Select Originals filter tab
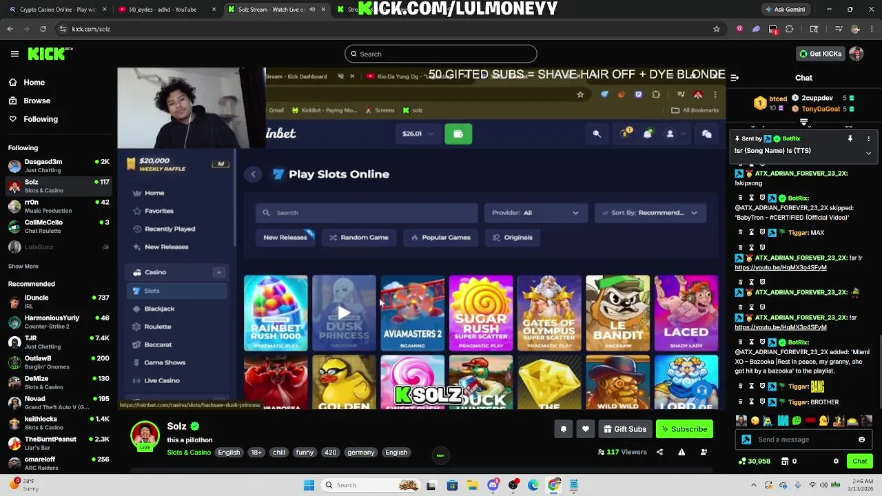Image resolution: width=882 pixels, height=496 pixels. (512, 238)
